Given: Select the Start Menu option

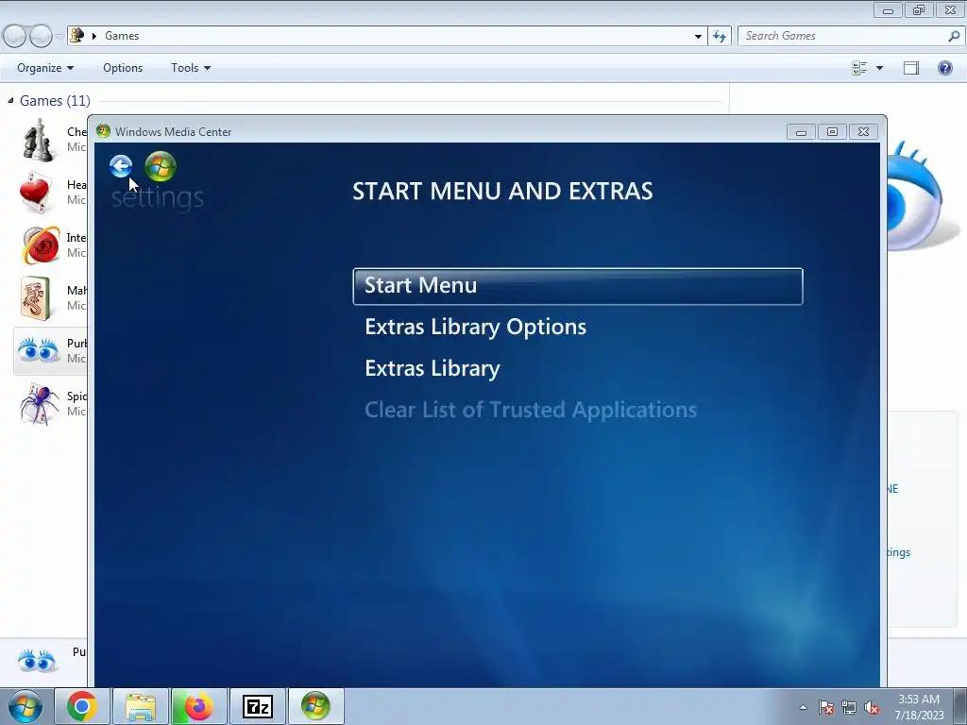Looking at the screenshot, I should (x=577, y=286).
